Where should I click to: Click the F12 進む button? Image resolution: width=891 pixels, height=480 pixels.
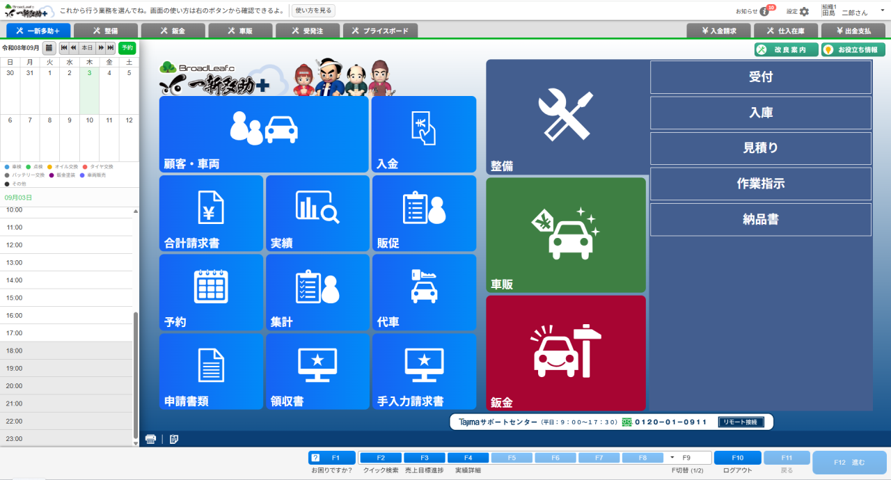(849, 463)
